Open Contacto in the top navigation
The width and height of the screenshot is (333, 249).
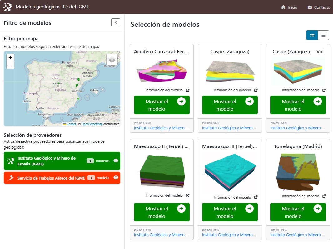click(319, 7)
